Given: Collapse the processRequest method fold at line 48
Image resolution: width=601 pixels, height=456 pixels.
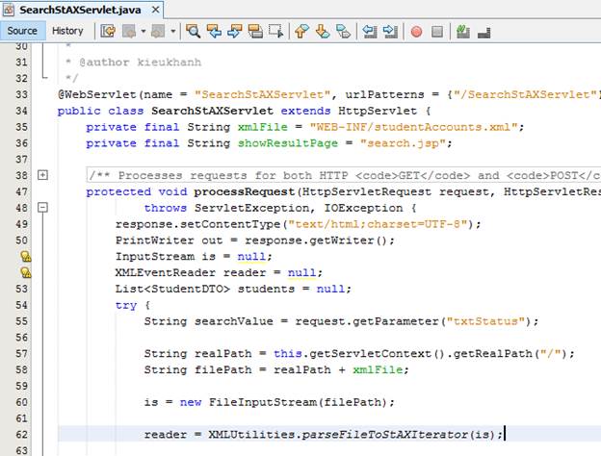Looking at the screenshot, I should click(43, 208).
